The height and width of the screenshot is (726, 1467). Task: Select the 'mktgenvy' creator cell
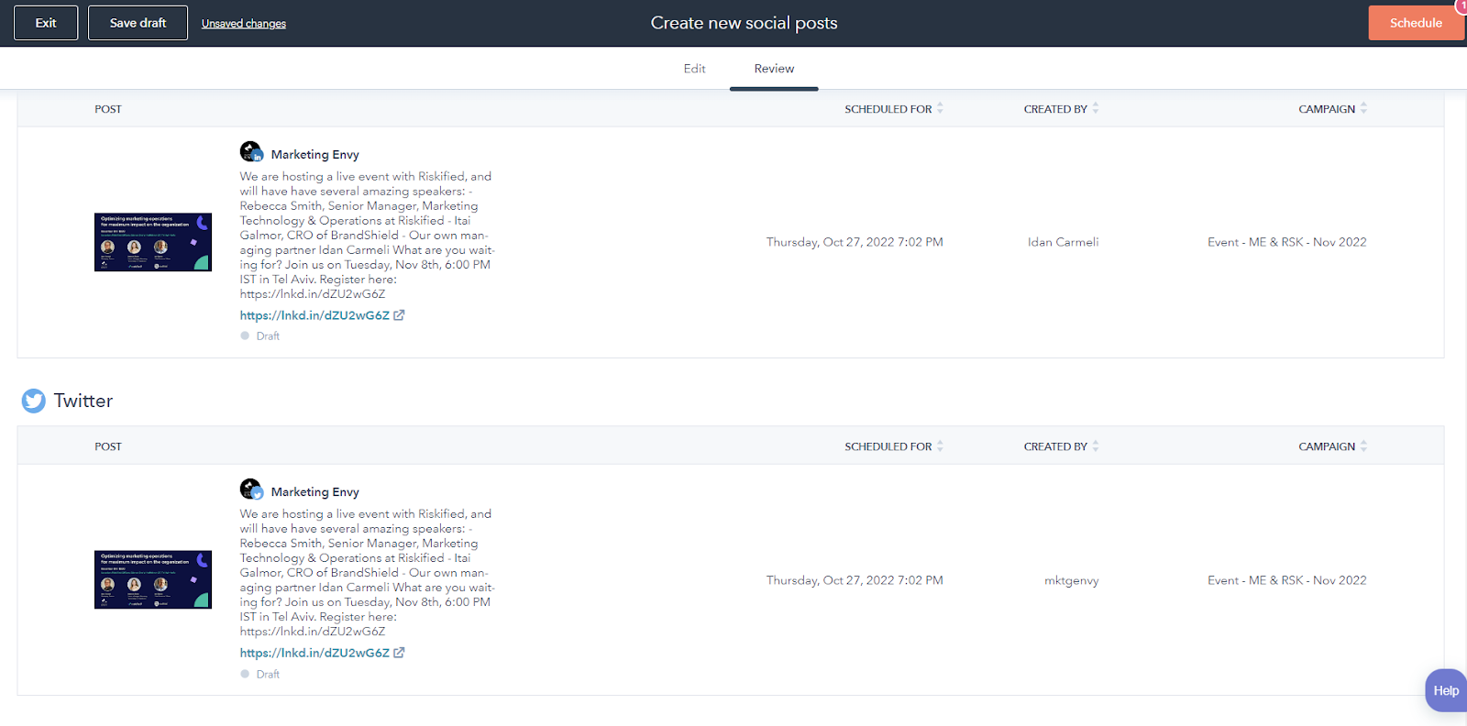point(1071,580)
